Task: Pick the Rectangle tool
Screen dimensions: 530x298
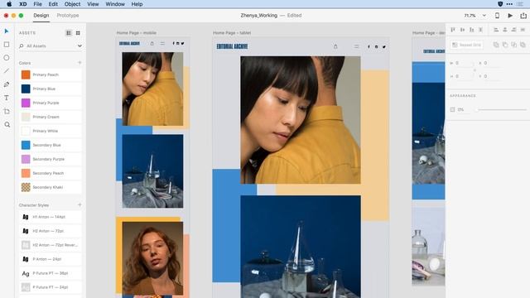Action: 7,45
